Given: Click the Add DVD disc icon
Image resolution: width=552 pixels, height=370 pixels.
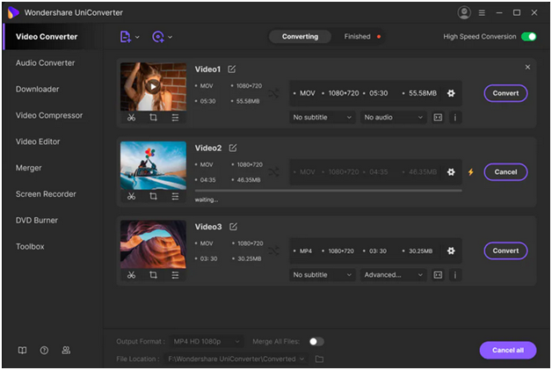Looking at the screenshot, I should tap(158, 37).
